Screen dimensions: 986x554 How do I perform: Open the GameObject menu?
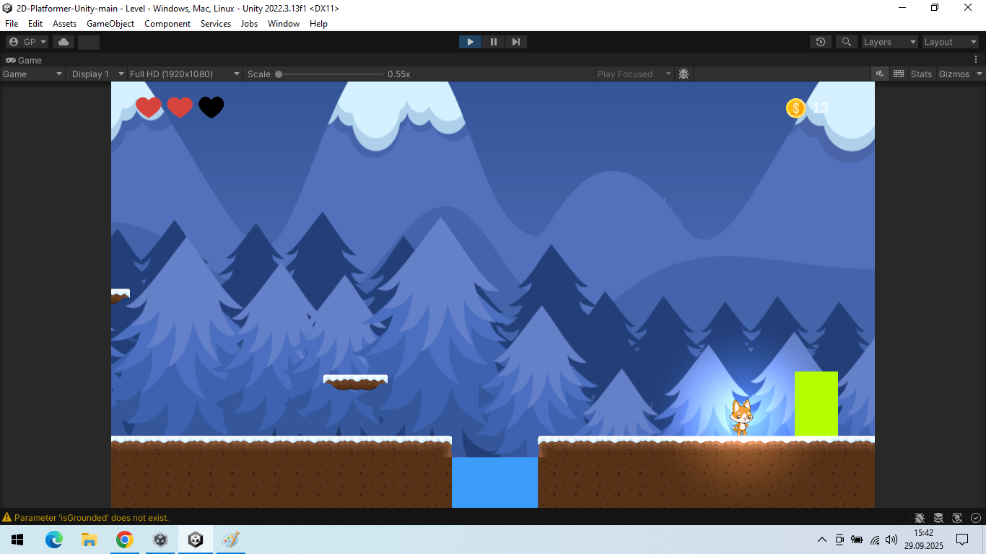[x=110, y=24]
